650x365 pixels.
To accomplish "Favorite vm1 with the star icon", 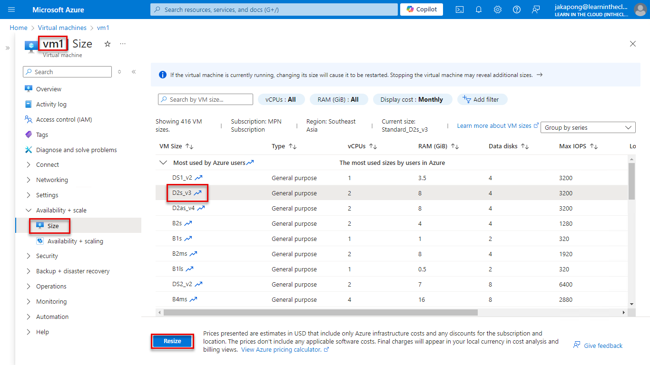I will click(x=108, y=44).
